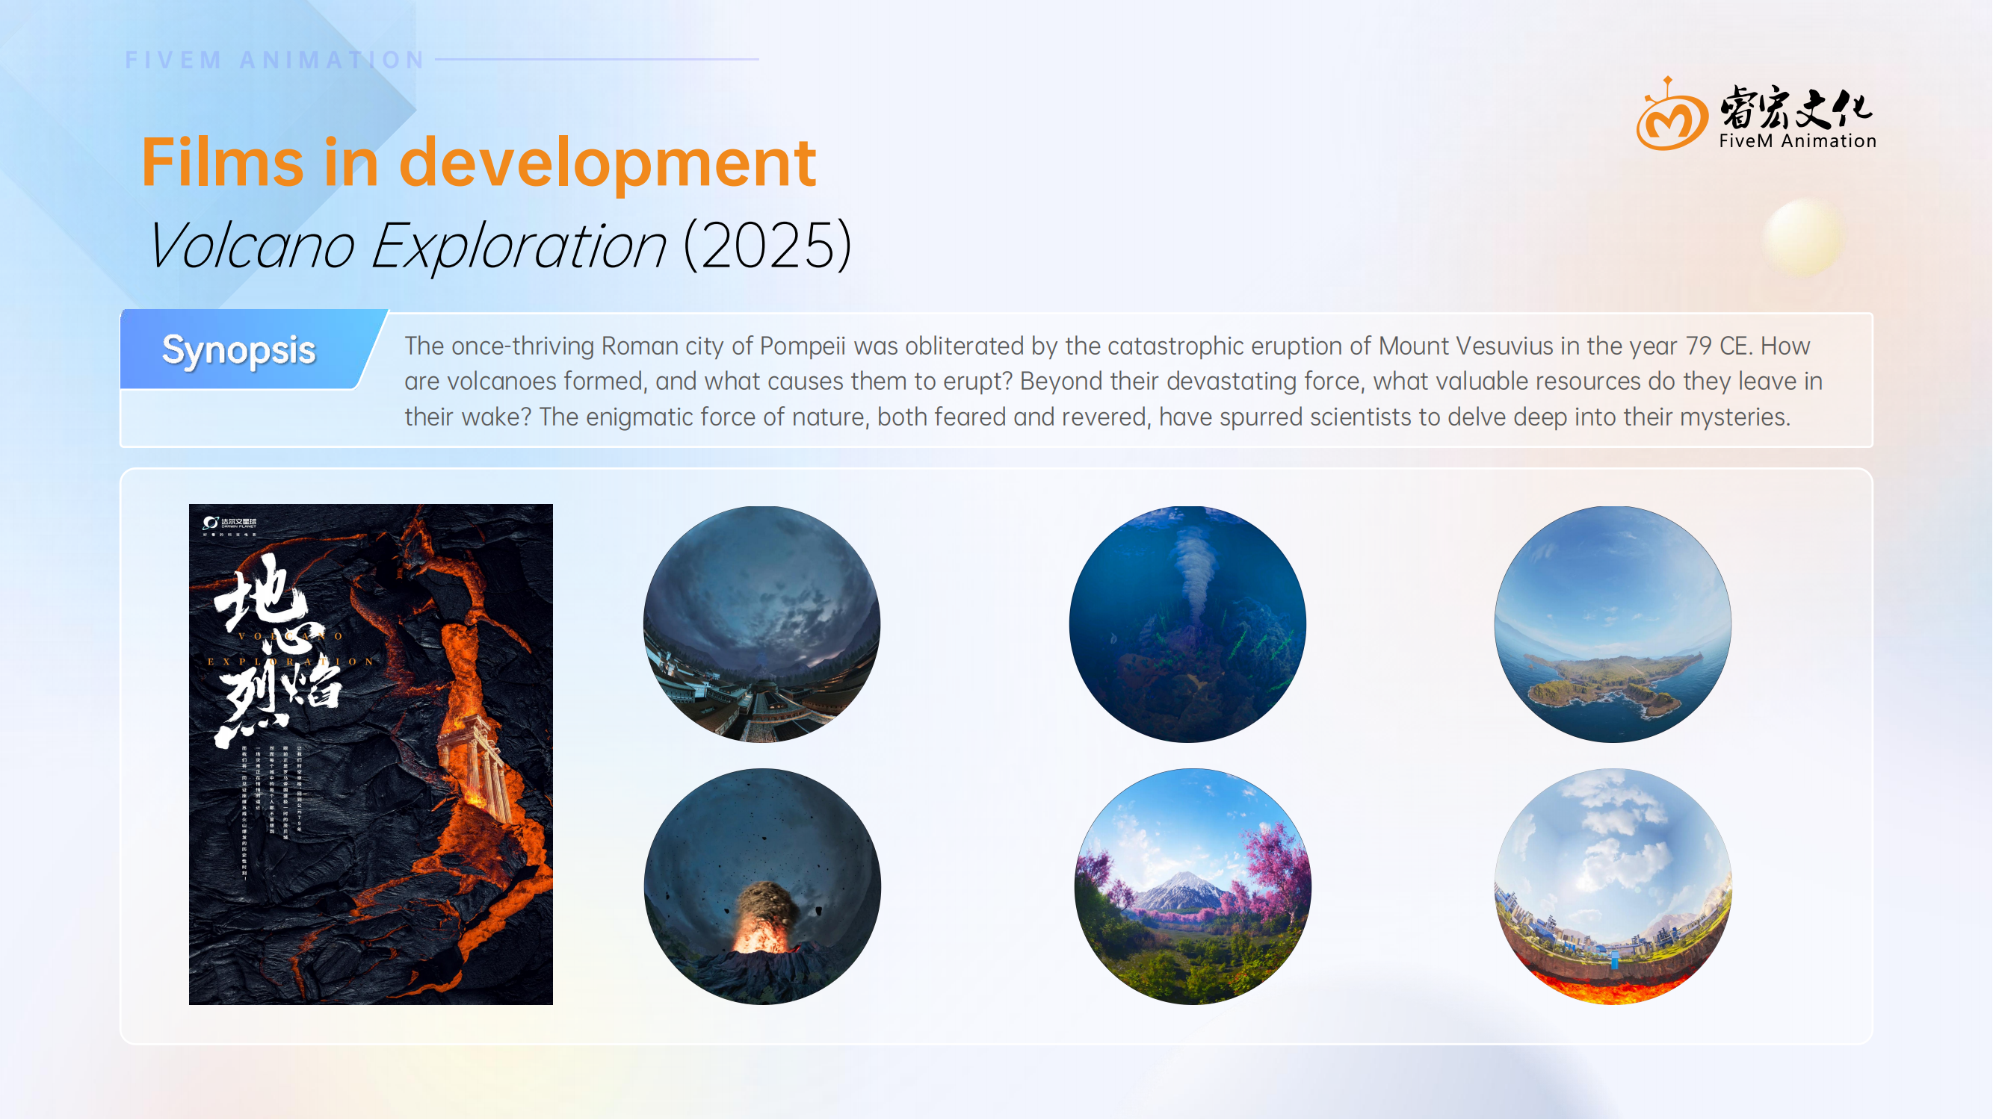The image size is (1993, 1120).
Task: Open the erupting volcano fisheye image
Action: click(762, 886)
